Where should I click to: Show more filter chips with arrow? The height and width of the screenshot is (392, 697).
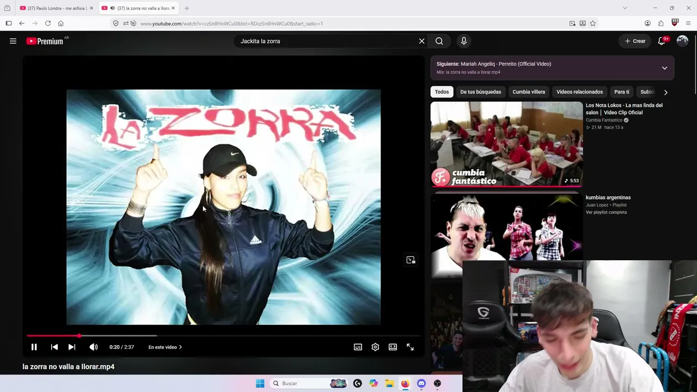point(665,92)
